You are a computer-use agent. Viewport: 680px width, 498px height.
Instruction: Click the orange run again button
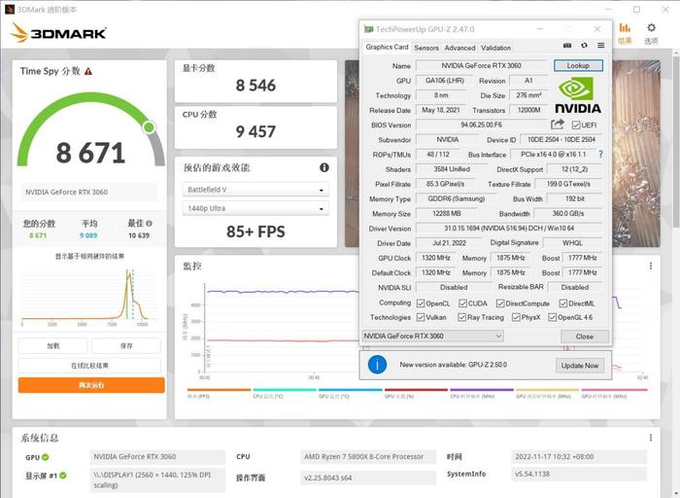tap(91, 385)
